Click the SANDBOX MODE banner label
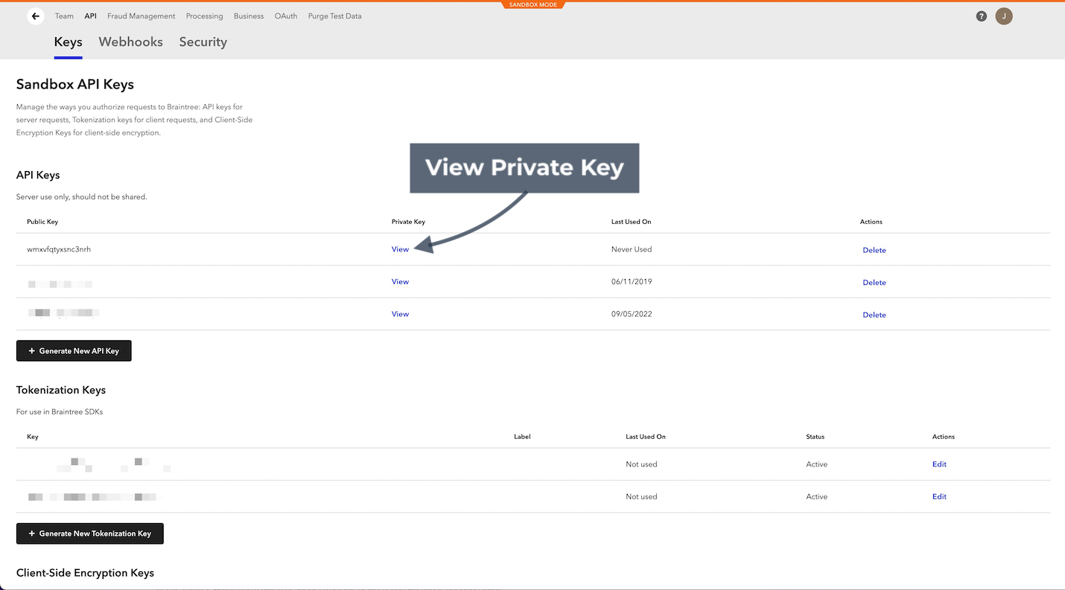Screen dimensions: 1065x590 point(532,4)
